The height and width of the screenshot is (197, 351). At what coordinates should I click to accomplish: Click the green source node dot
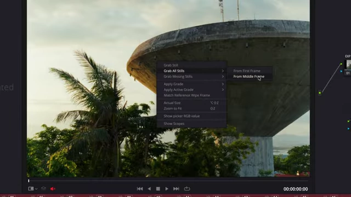(x=320, y=92)
